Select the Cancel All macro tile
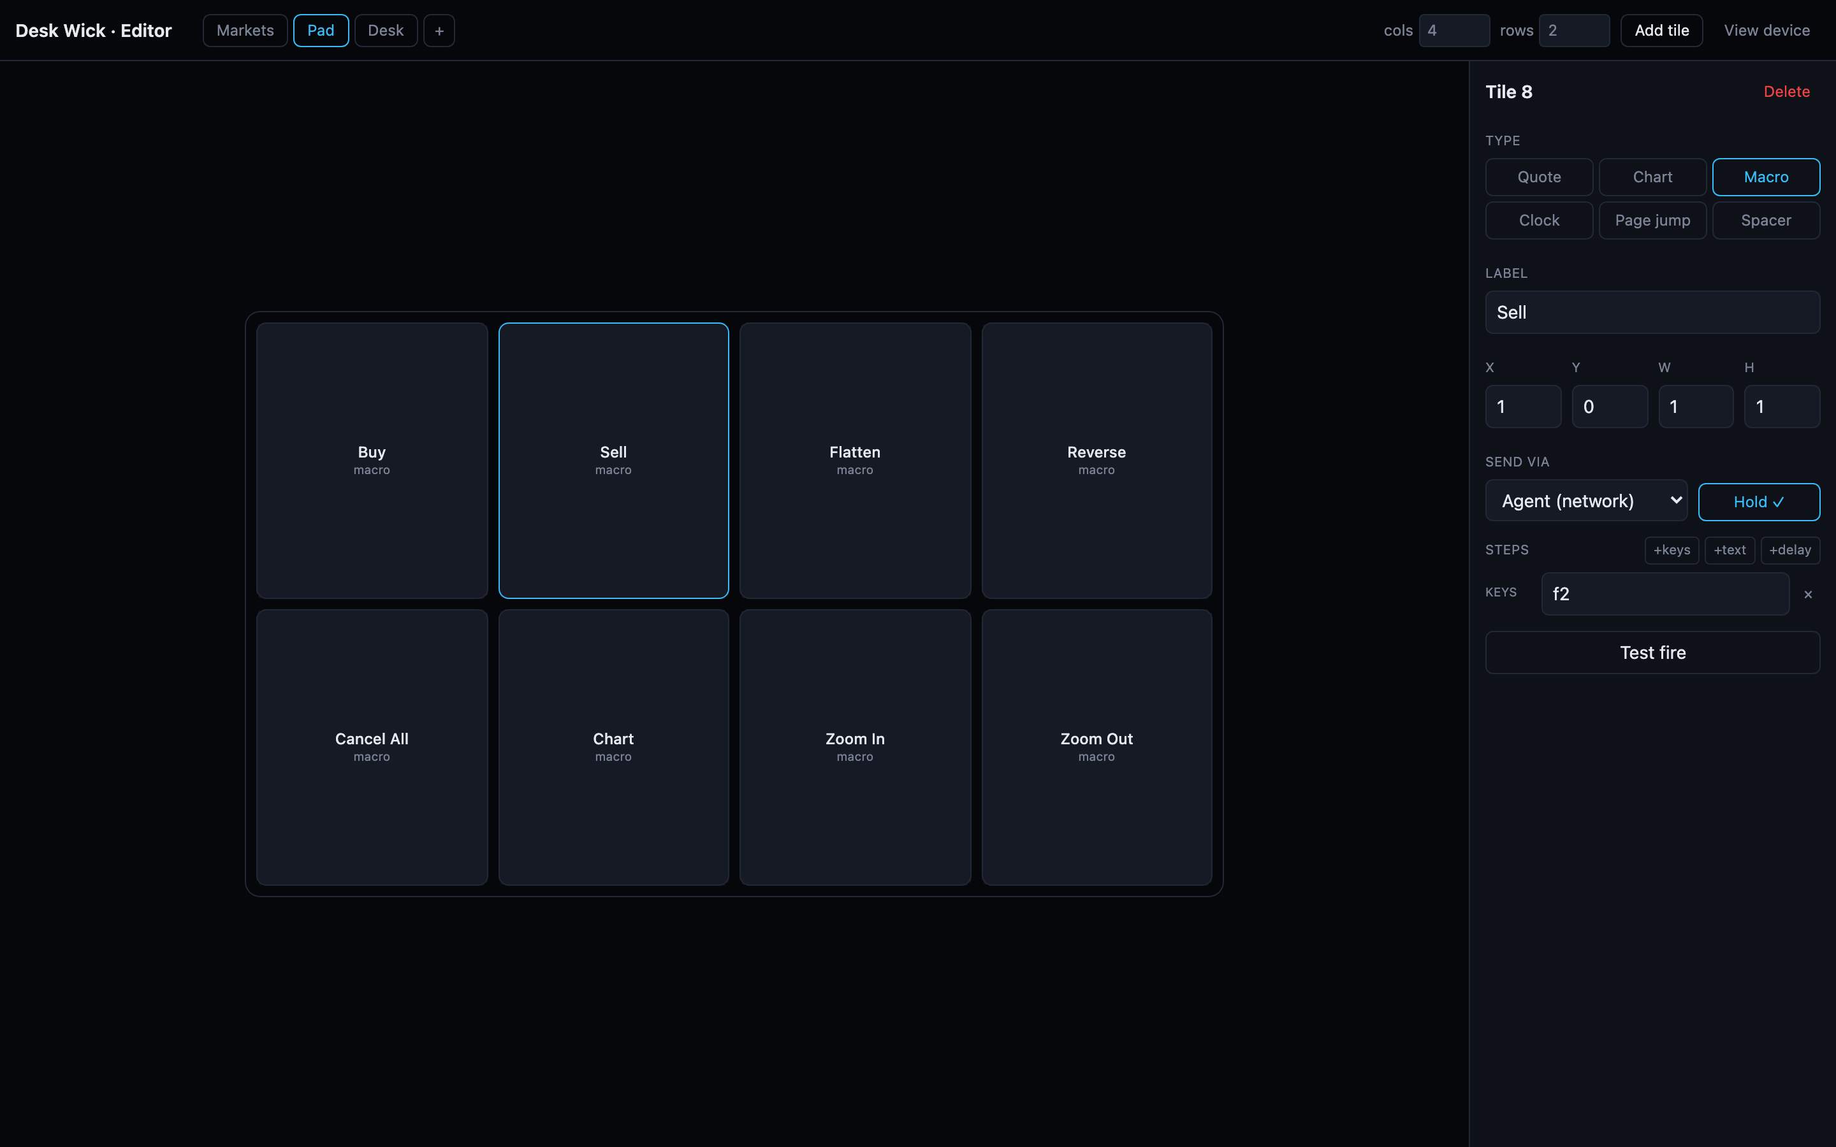Image resolution: width=1836 pixels, height=1147 pixels. [x=372, y=747]
